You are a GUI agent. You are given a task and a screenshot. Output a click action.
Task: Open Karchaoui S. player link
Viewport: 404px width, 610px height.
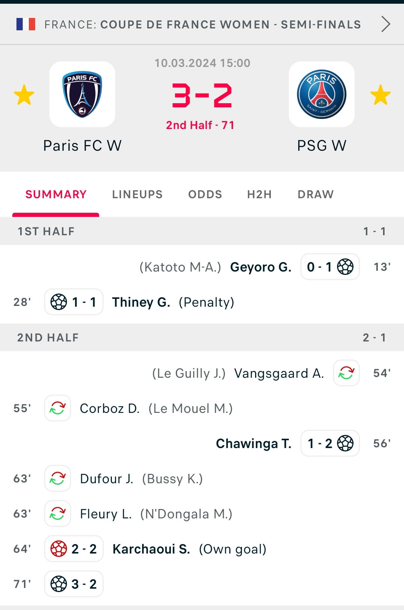tap(151, 549)
